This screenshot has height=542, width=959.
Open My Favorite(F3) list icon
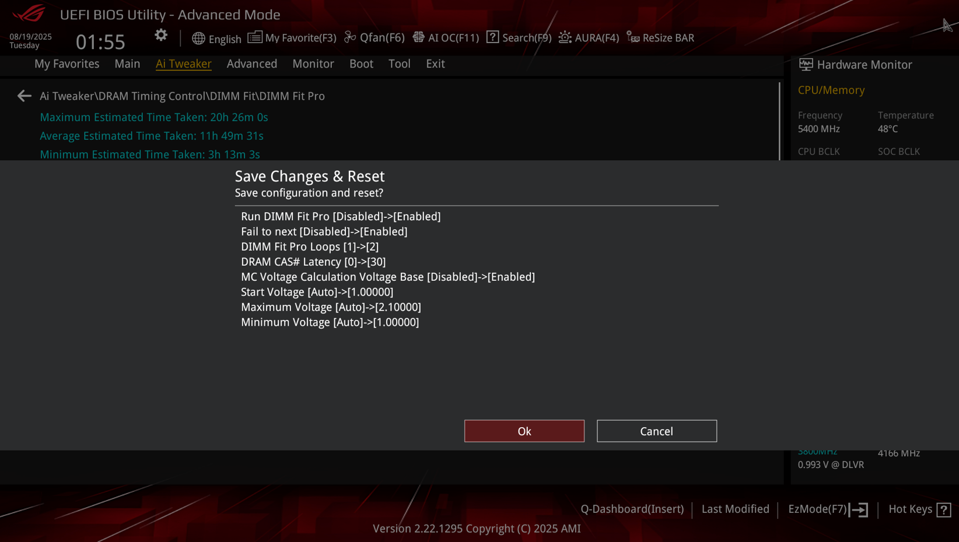coord(255,37)
